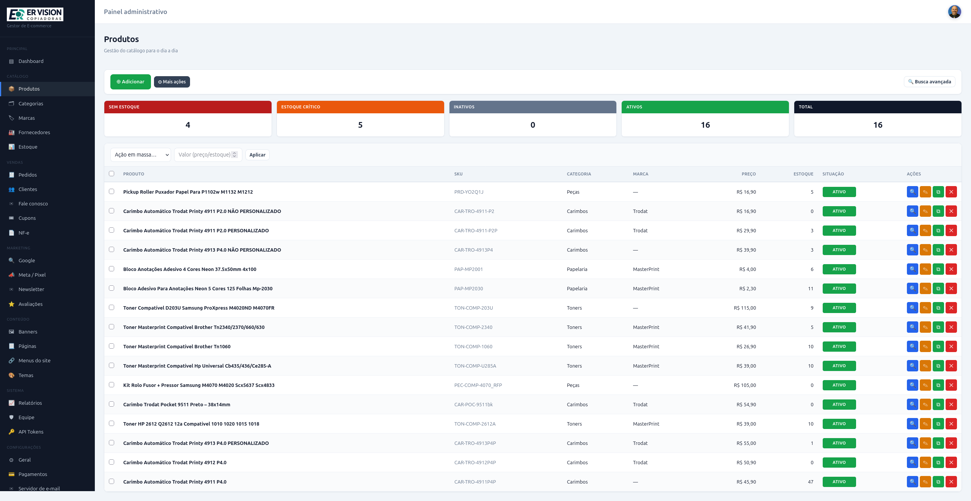Click the NF-e document icon
Viewport: 971px width, 501px height.
(x=11, y=233)
